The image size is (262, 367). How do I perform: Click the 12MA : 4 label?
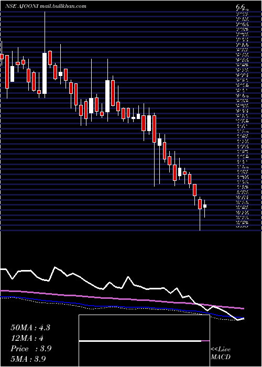pyautogui.click(x=27, y=338)
